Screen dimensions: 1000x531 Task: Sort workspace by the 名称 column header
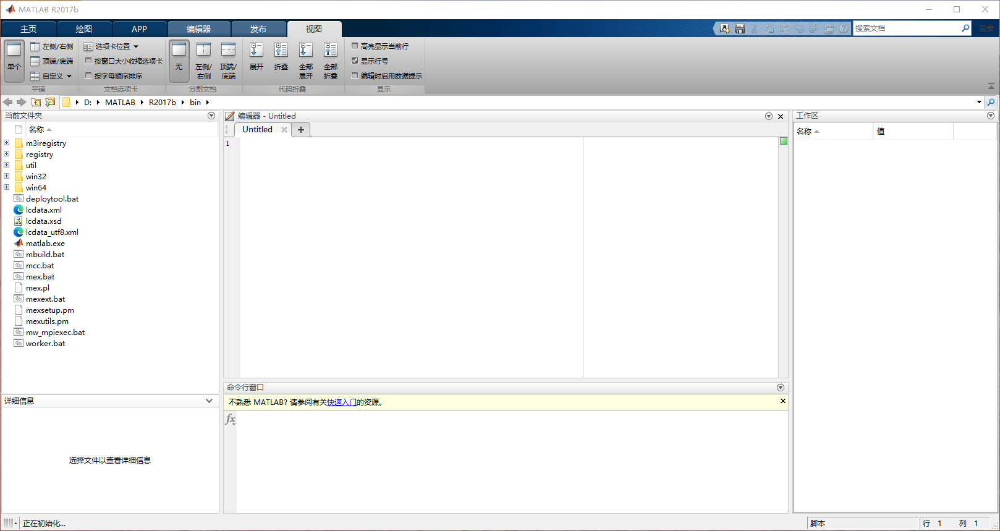pyautogui.click(x=833, y=131)
